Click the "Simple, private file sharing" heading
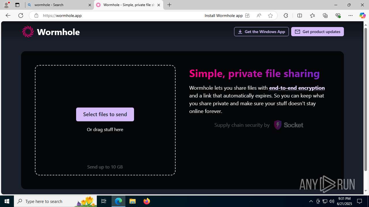The height and width of the screenshot is (207, 369). pyautogui.click(x=254, y=74)
